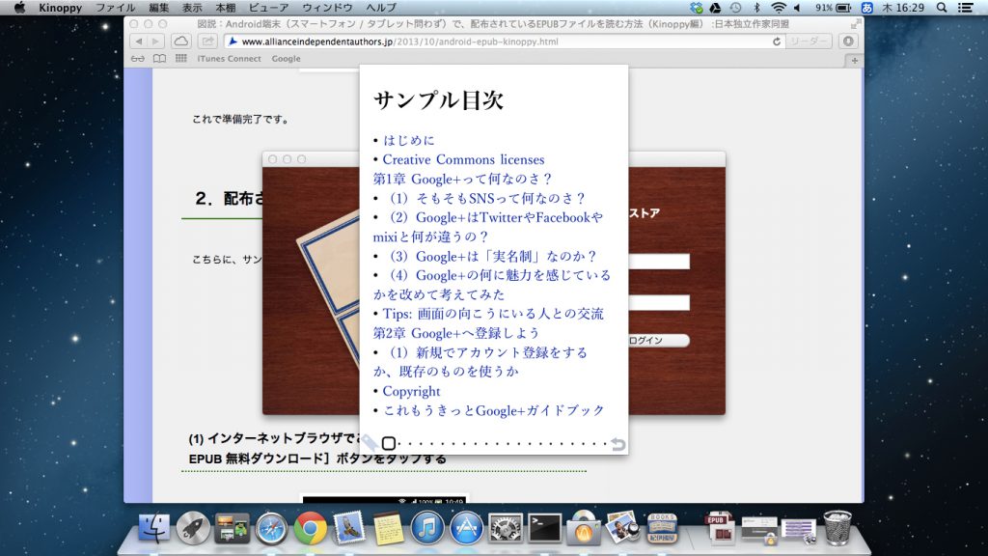Click the Bluetooth status icon
The height and width of the screenshot is (556, 988).
[x=756, y=8]
